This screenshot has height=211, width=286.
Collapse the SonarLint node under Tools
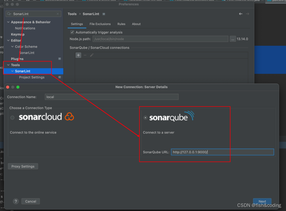tap(12, 71)
